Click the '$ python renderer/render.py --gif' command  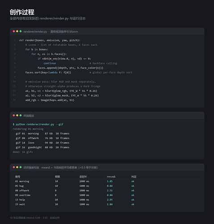pos(38,125)
